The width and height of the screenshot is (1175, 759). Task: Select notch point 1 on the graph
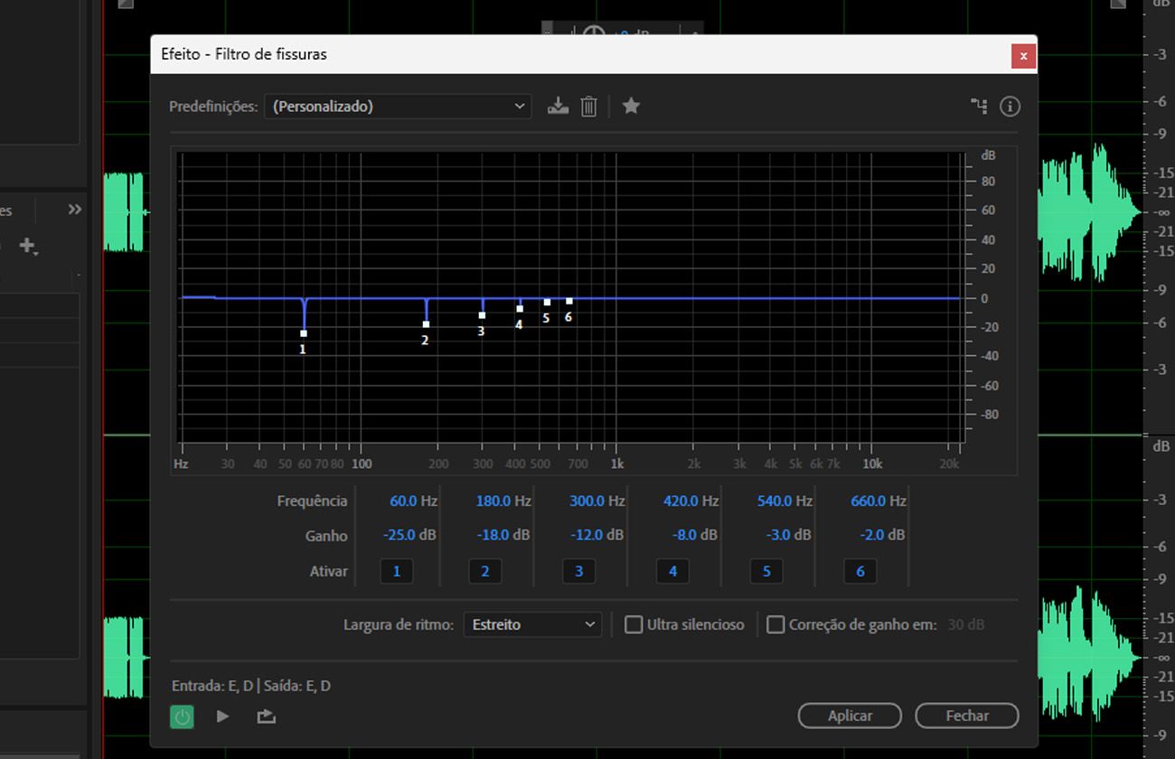pyautogui.click(x=304, y=333)
